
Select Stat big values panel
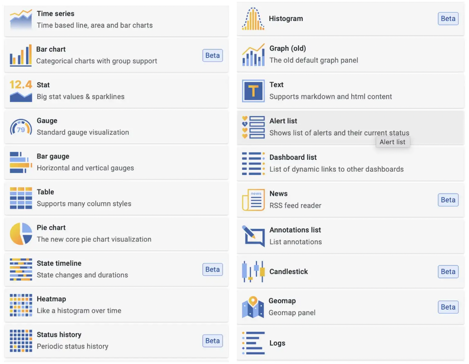click(x=116, y=91)
